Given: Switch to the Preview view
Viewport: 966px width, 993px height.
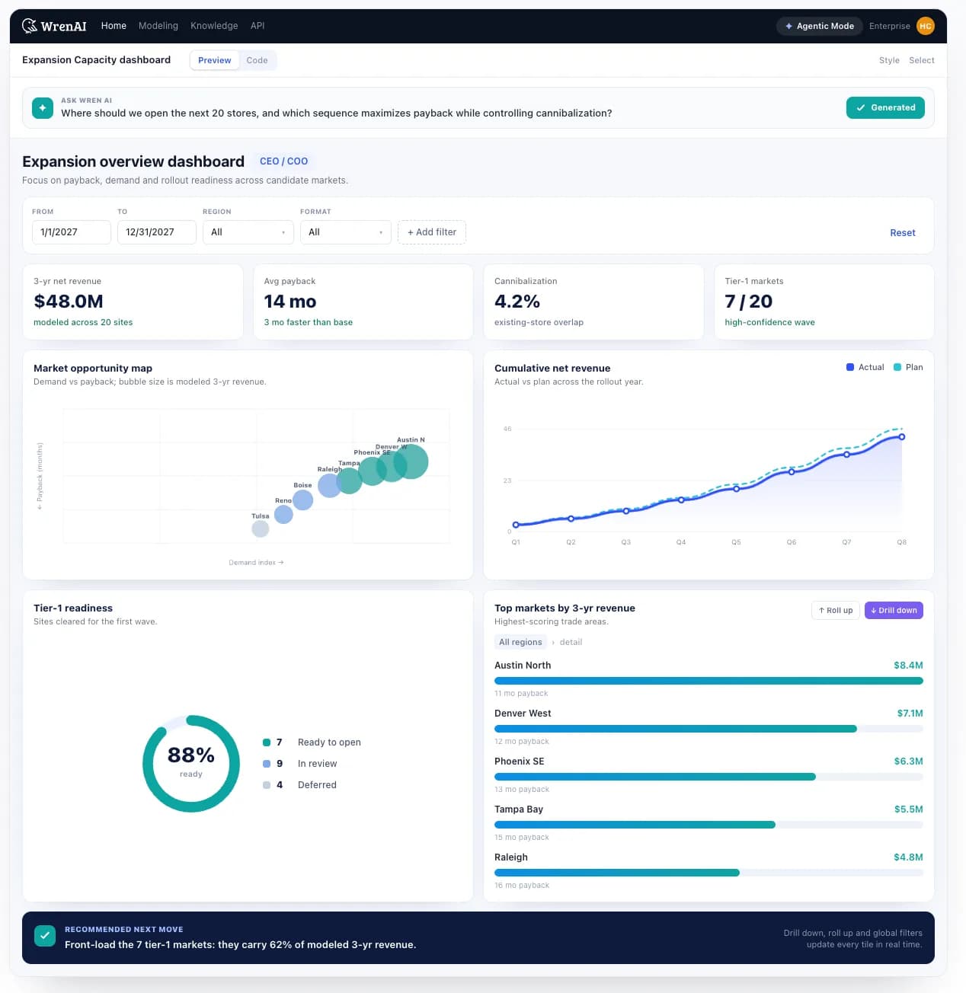Looking at the screenshot, I should [214, 60].
